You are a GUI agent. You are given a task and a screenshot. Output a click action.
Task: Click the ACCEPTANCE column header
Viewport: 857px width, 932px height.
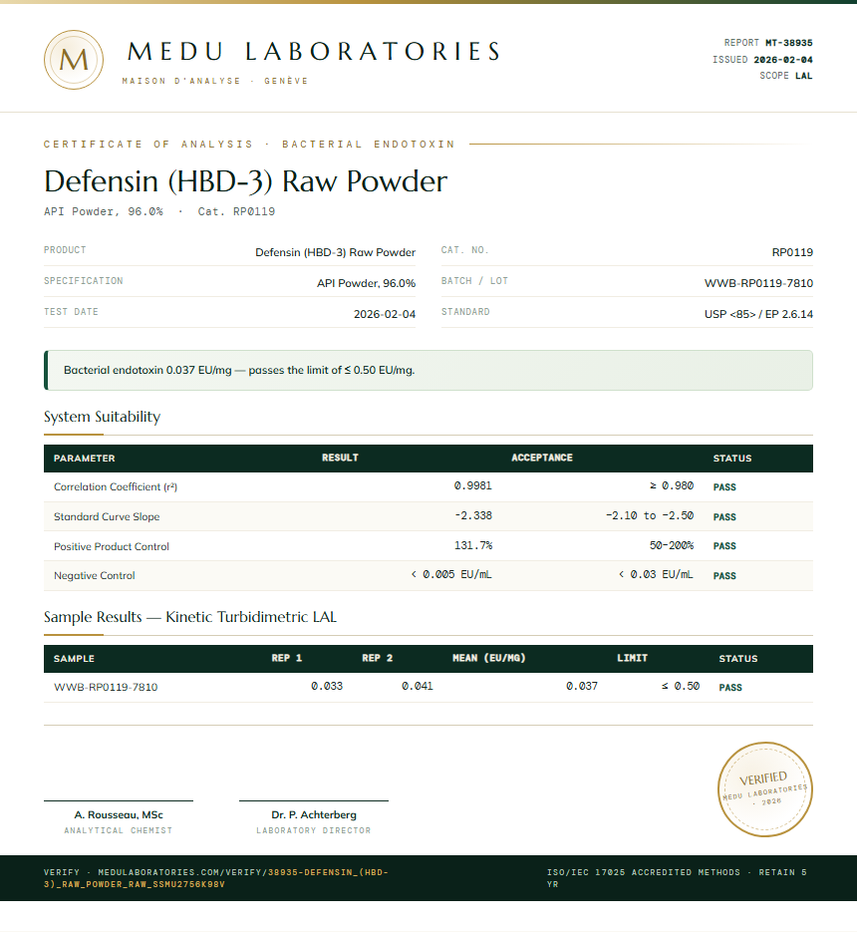tap(542, 458)
